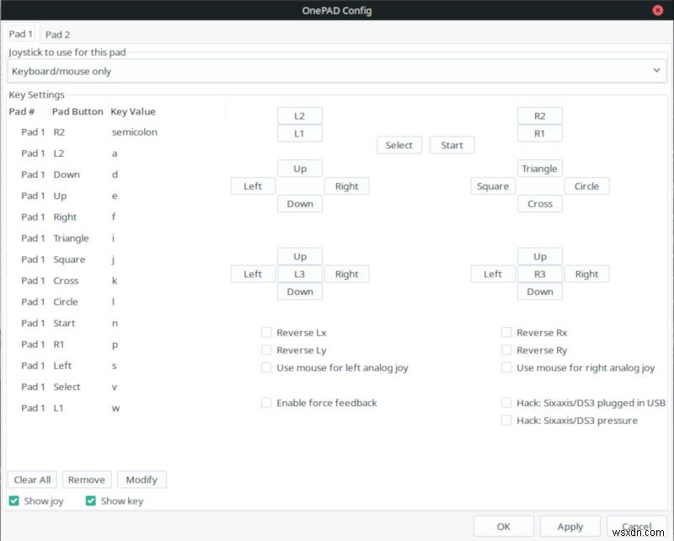Configure the D-pad Down button below Left/Right
Image resolution: width=674 pixels, height=541 pixels.
click(x=300, y=204)
